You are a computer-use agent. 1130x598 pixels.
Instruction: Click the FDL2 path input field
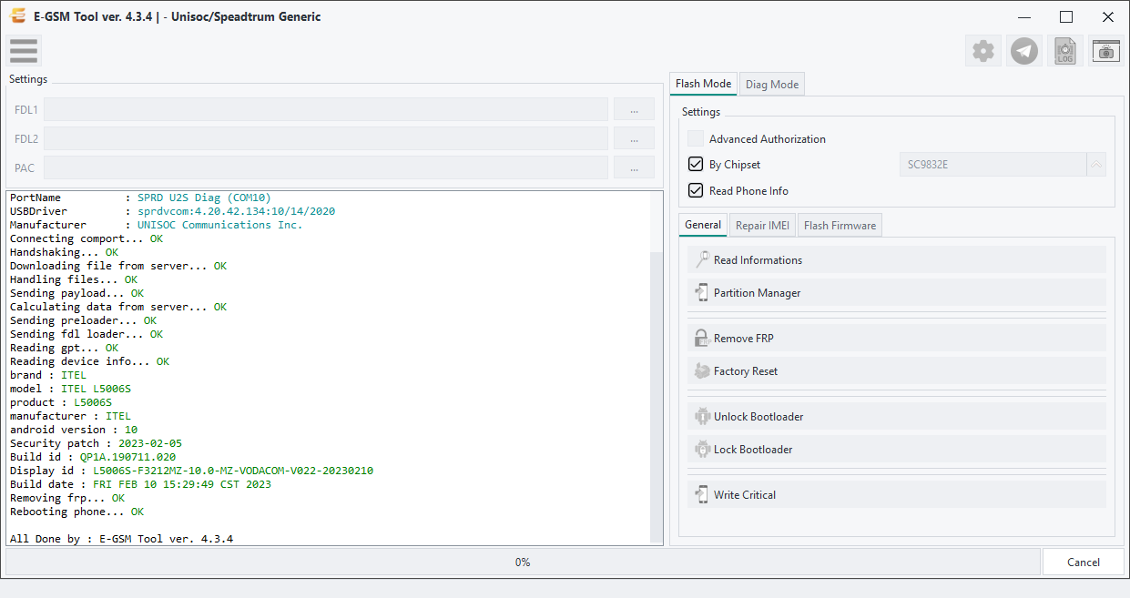point(326,138)
